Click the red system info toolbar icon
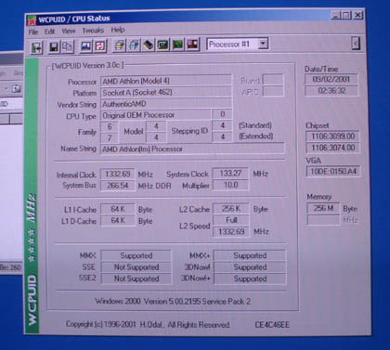This screenshot has width=390, height=350. point(192,45)
